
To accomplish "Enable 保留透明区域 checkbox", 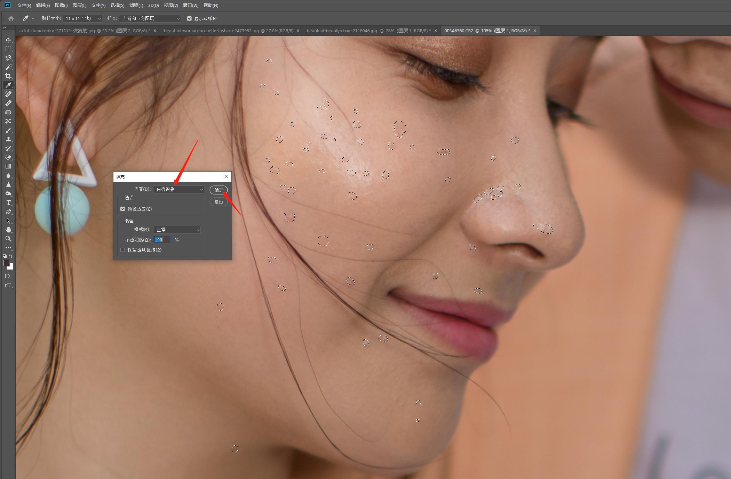I will point(122,250).
